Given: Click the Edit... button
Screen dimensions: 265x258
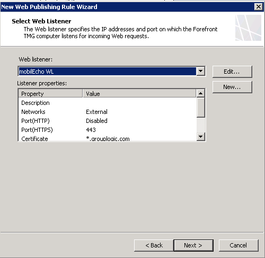Looking at the screenshot, I should point(232,72).
